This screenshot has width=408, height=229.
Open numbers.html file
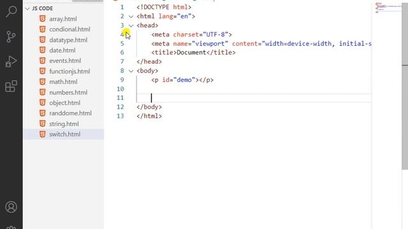coord(68,92)
